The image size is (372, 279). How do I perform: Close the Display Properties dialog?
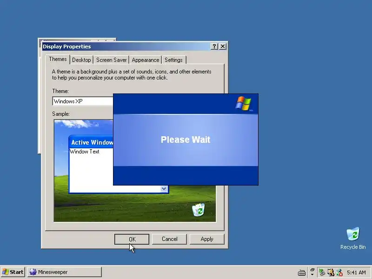223,46
